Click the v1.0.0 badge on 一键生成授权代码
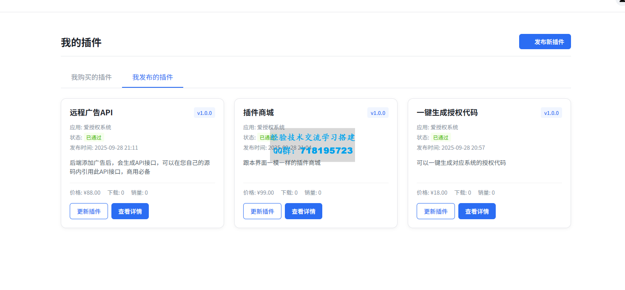This screenshot has height=290, width=625. [x=551, y=113]
